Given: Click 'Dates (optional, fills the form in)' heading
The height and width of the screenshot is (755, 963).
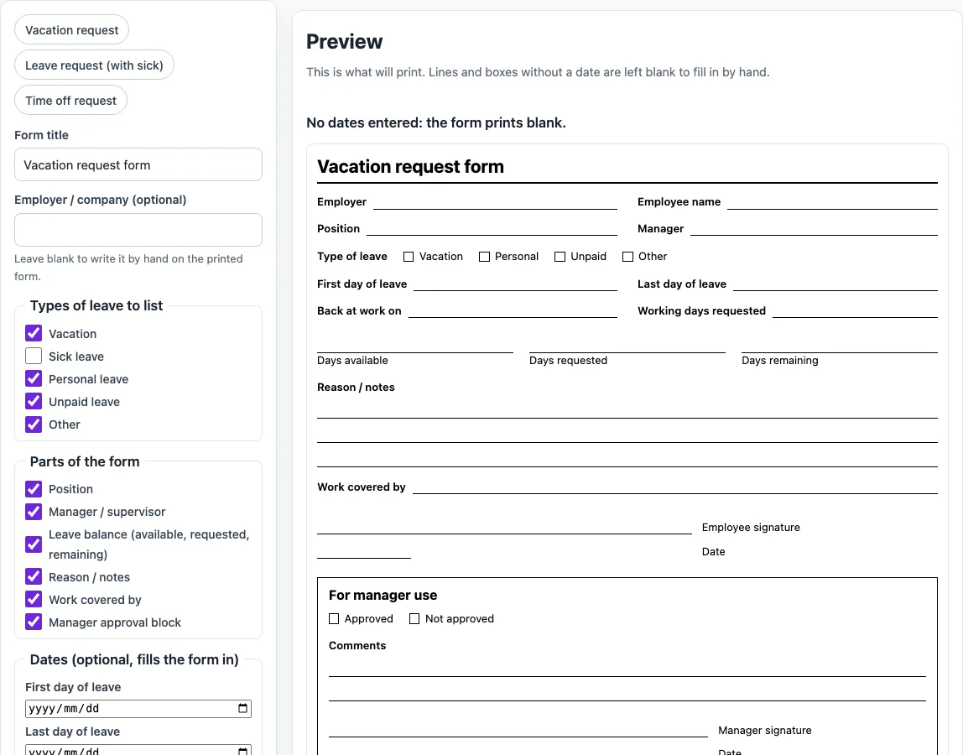Looking at the screenshot, I should click(134, 659).
